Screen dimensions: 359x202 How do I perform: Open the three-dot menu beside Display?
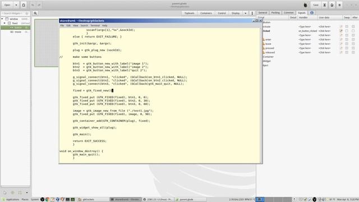252,13
